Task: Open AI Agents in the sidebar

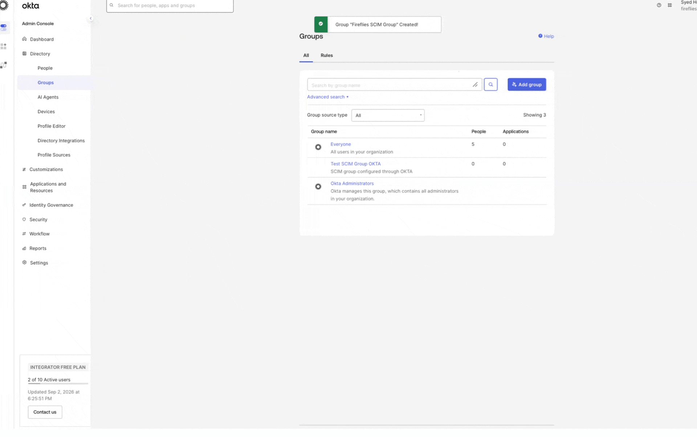Action: 48,97
